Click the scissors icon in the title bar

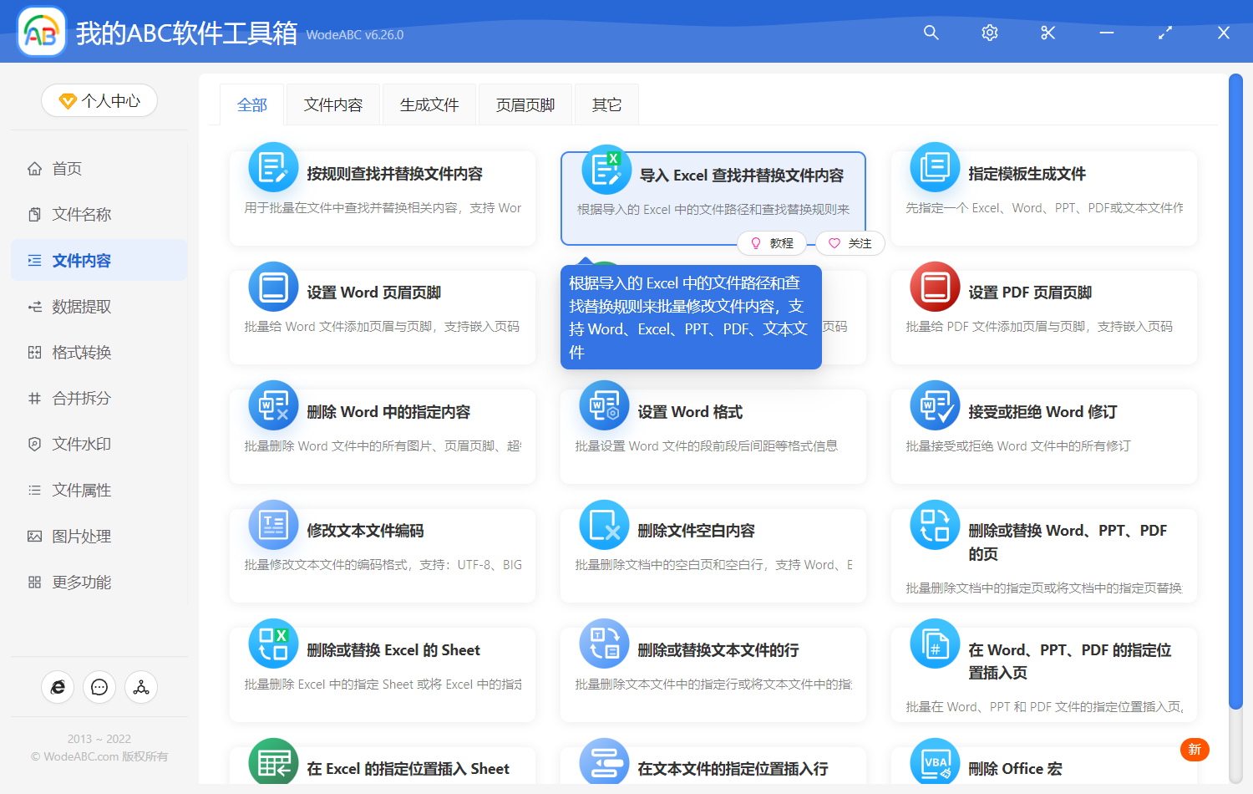click(1048, 33)
